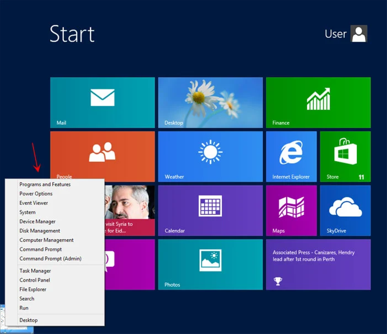
Task: Open the SkyDrive cloud tile
Action: pyautogui.click(x=345, y=210)
